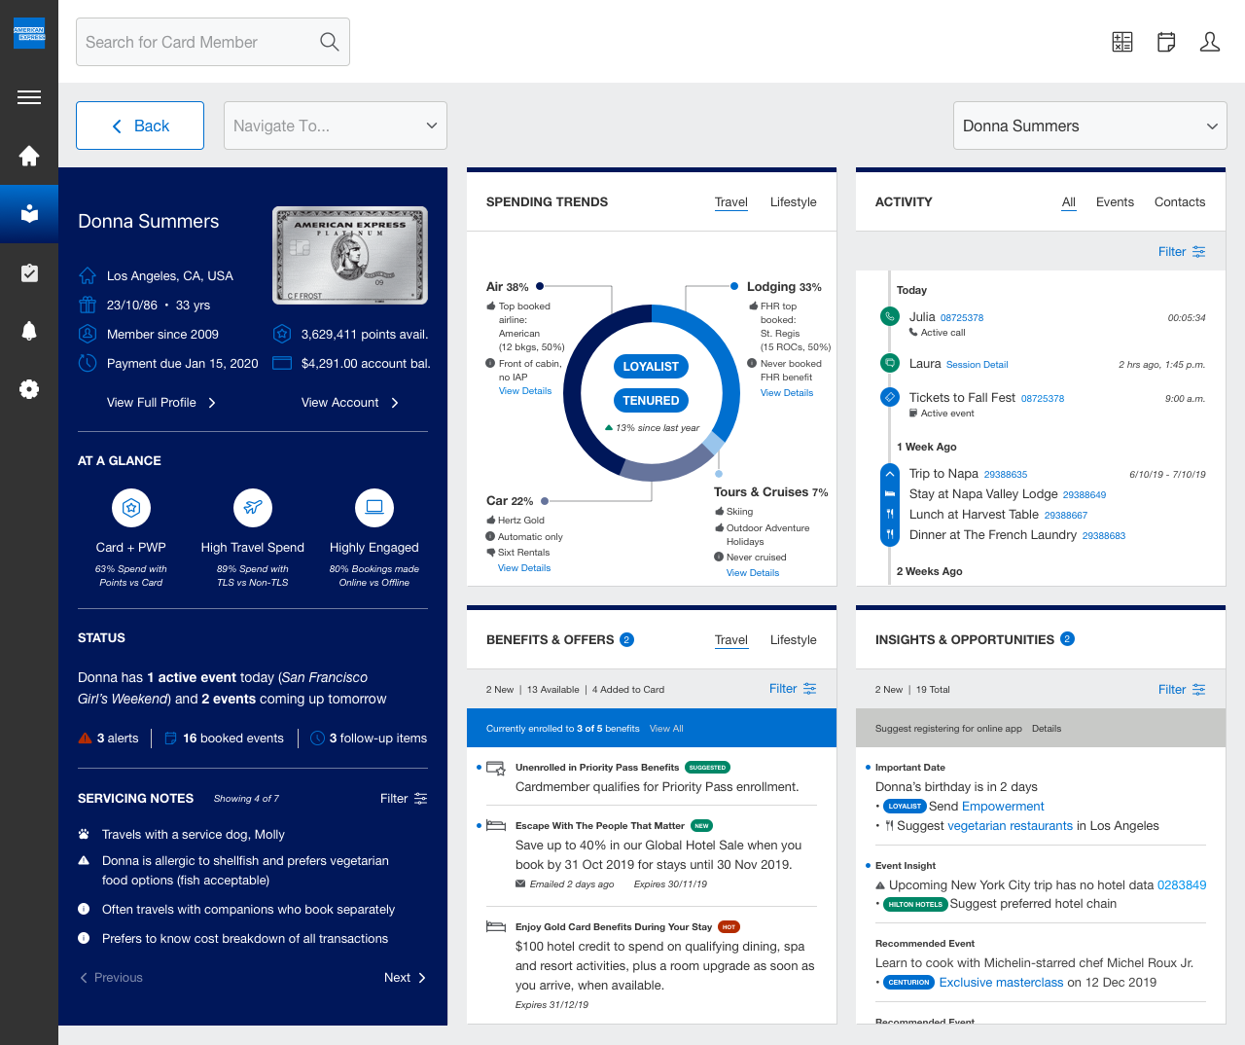Click the Insights filter sliders icon
The width and height of the screenshot is (1245, 1045).
coord(1199,690)
